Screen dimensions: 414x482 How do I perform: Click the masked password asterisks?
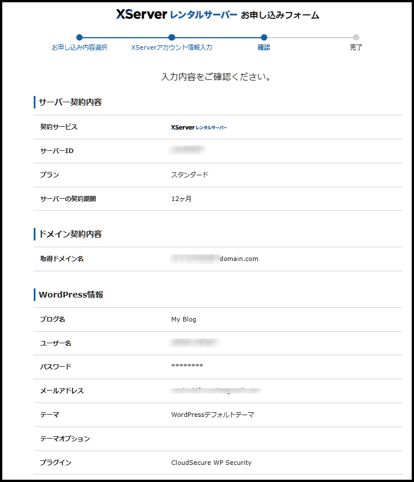click(187, 365)
